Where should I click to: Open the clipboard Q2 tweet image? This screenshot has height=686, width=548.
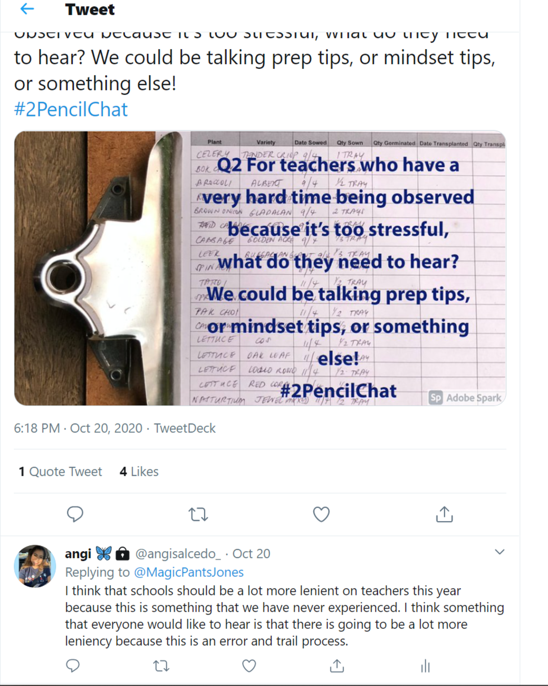point(260,268)
